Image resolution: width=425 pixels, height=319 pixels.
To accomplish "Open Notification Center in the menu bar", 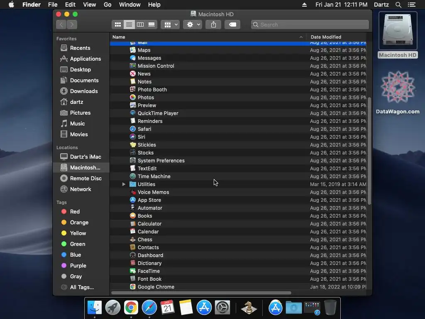I will [x=412, y=5].
